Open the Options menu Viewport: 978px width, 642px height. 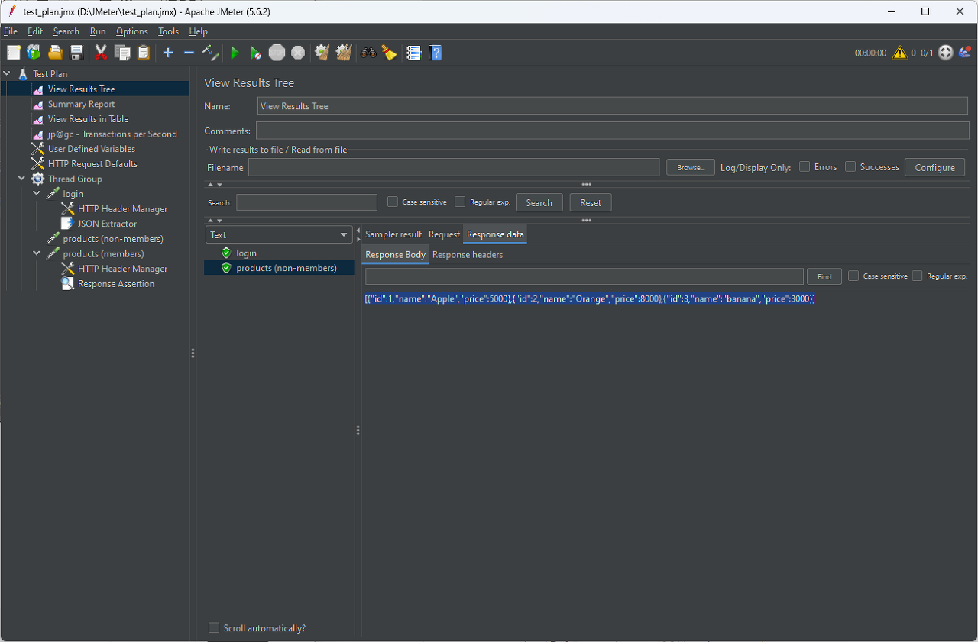click(x=132, y=31)
